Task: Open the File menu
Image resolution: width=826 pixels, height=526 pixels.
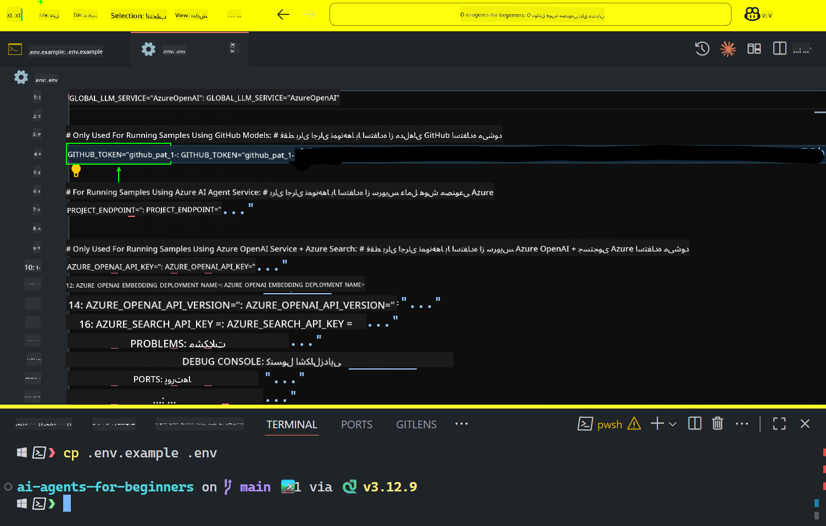Action: tap(49, 15)
